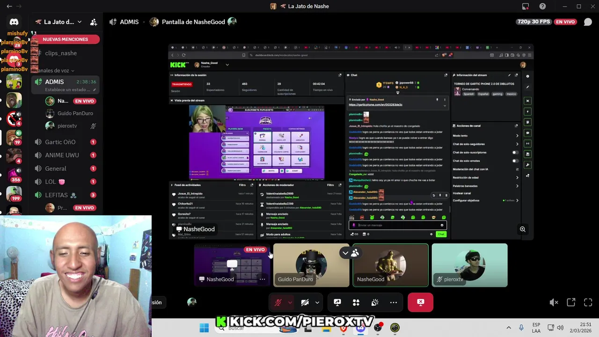This screenshot has height=337, width=599.
Task: Toggle Chat de solo-emotes switch
Action: click(x=515, y=161)
